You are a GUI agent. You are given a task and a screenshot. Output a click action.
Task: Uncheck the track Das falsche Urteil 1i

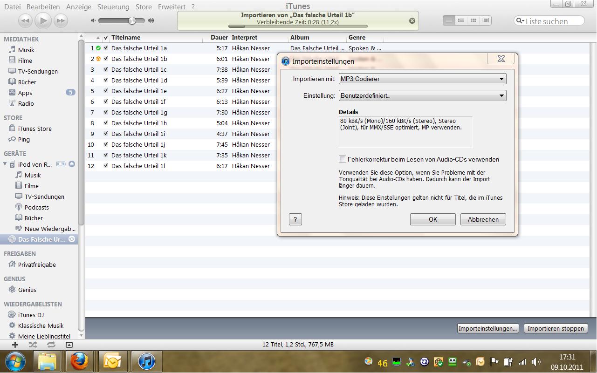coord(106,134)
